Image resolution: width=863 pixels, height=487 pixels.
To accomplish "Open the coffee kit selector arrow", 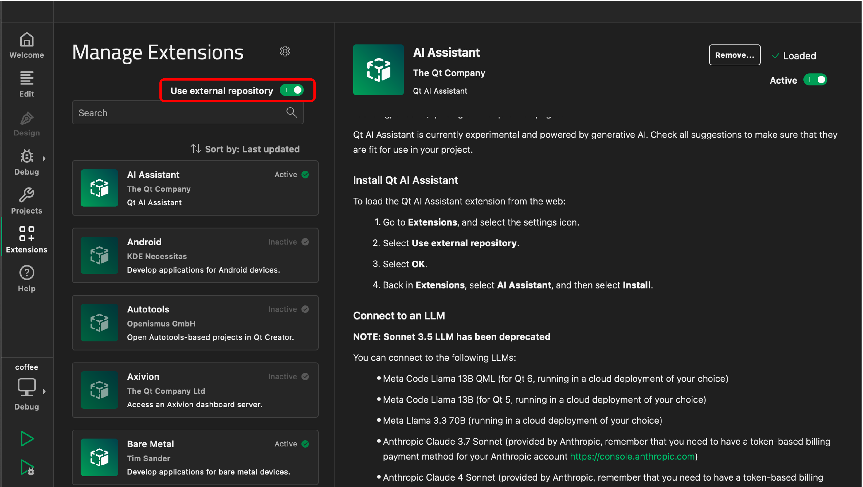I will coord(44,391).
